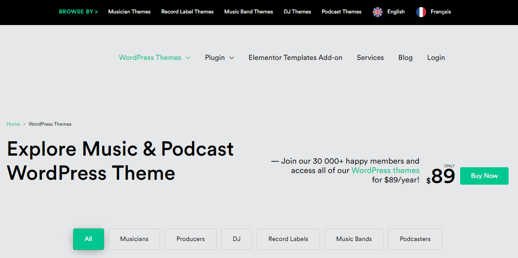Click the $89 price text
This screenshot has width=518, height=258.
[x=441, y=176]
